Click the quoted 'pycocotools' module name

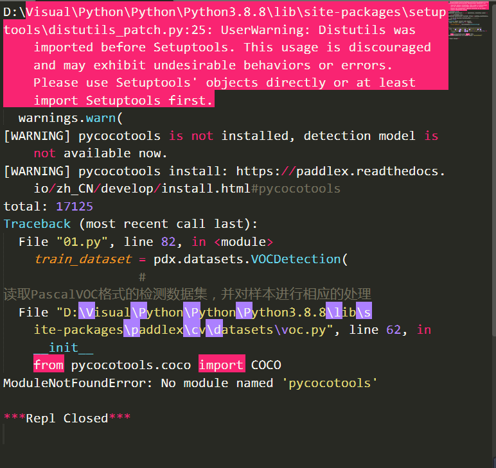coord(330,383)
